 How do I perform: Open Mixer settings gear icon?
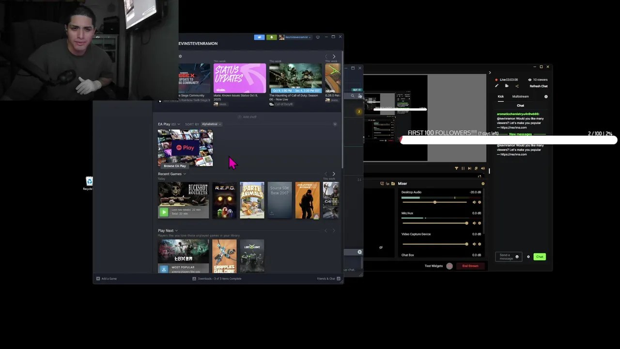click(483, 184)
